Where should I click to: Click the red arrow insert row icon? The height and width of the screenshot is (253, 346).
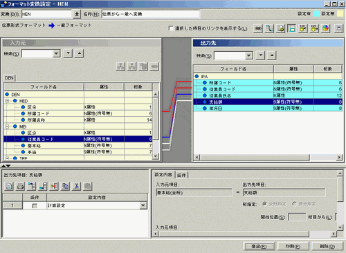54,186
